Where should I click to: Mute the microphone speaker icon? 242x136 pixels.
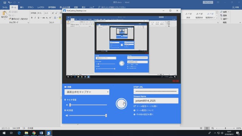pyautogui.click(x=67, y=105)
